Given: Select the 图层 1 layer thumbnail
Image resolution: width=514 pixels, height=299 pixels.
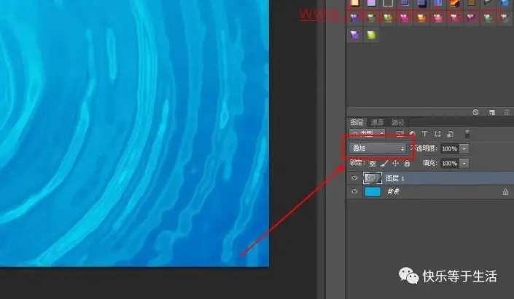Looking at the screenshot, I should point(373,178).
